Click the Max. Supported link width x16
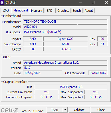 pyautogui.click(x=96, y=92)
